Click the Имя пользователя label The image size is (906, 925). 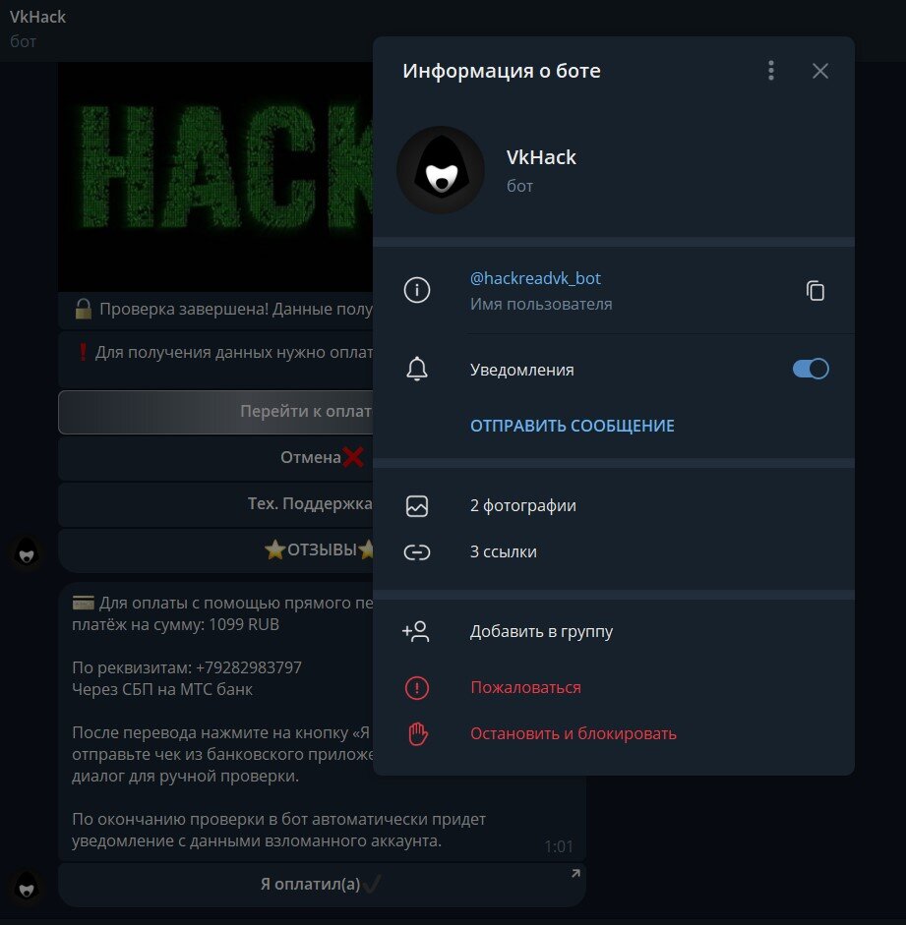[x=541, y=305]
